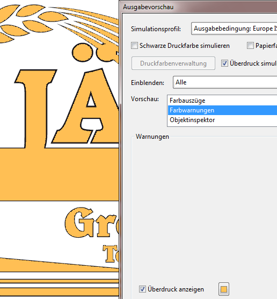Choose Objektinspektor in the Vorschau list

point(222,120)
